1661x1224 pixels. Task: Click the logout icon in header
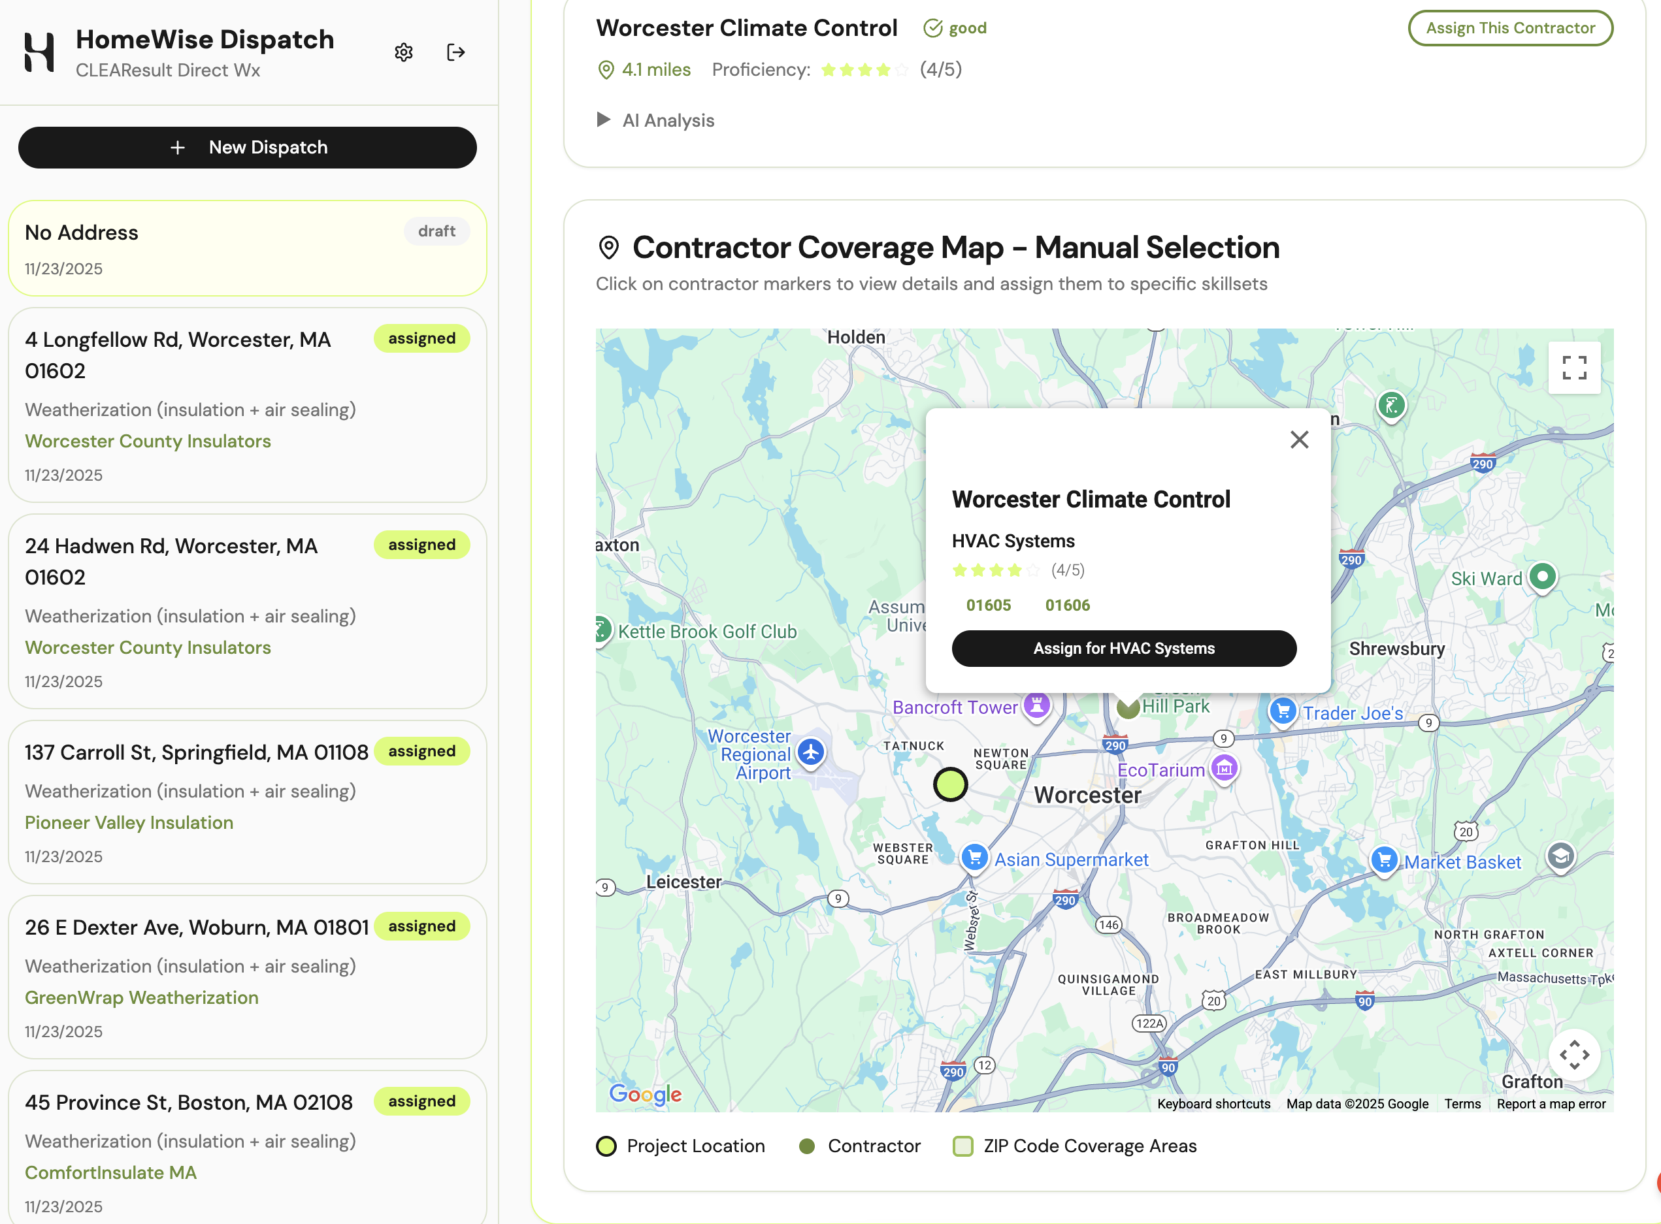point(456,53)
